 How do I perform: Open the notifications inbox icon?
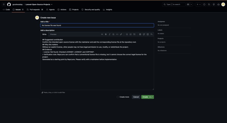click(x=219, y=4)
